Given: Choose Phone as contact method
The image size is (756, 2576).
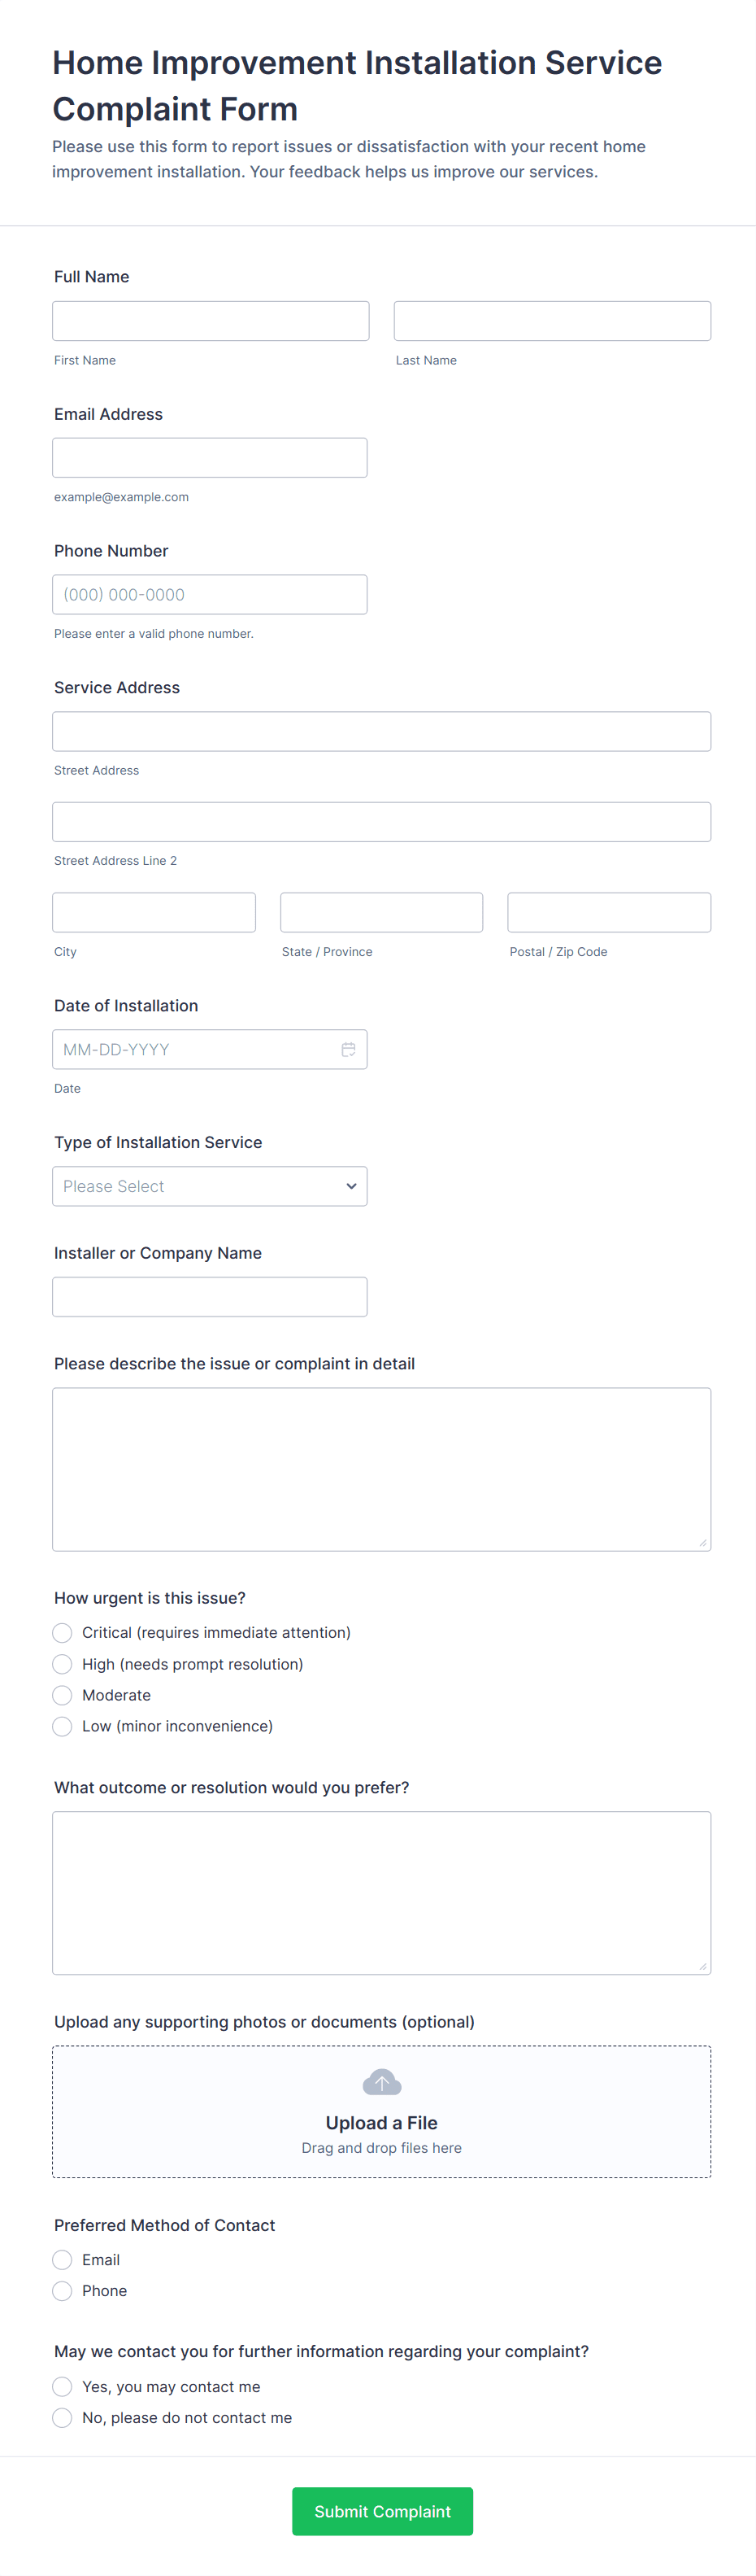Looking at the screenshot, I should pos(62,2291).
